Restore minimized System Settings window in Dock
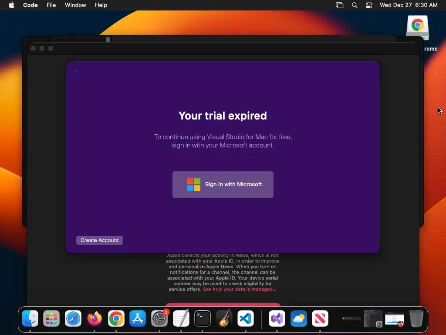This screenshot has width=446, height=335. [373, 318]
